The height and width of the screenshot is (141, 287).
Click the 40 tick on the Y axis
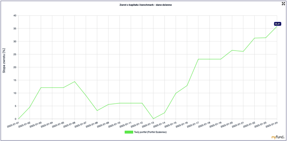pos(15,16)
